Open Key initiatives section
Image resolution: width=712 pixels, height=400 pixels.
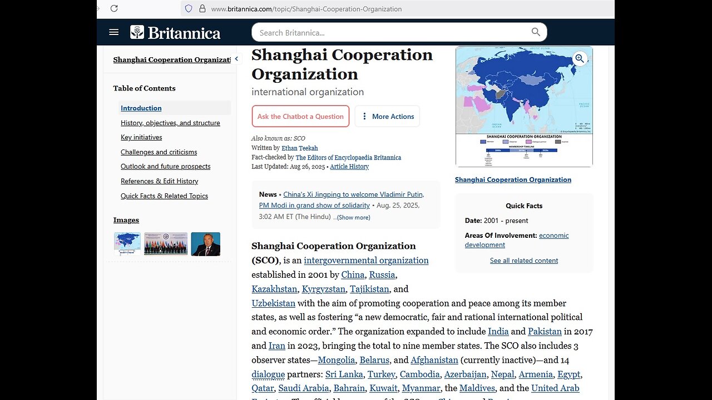[x=141, y=137]
